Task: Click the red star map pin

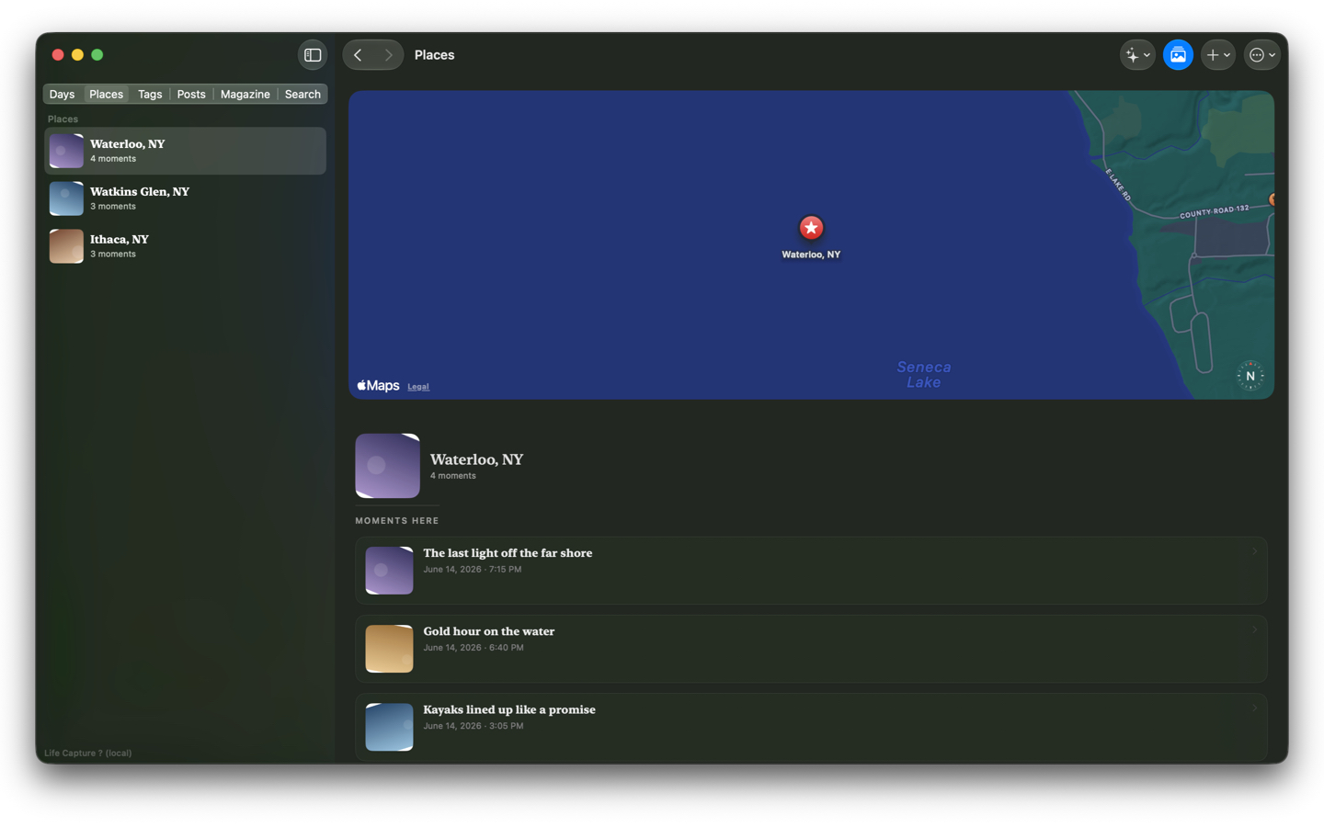Action: [x=811, y=228]
